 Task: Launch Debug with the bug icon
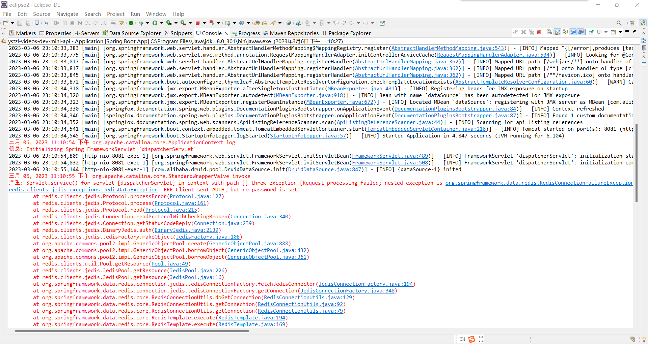pyautogui.click(x=141, y=23)
